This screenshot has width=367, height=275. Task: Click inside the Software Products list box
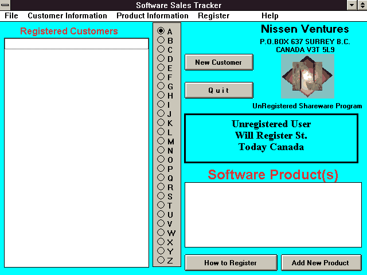273,215
